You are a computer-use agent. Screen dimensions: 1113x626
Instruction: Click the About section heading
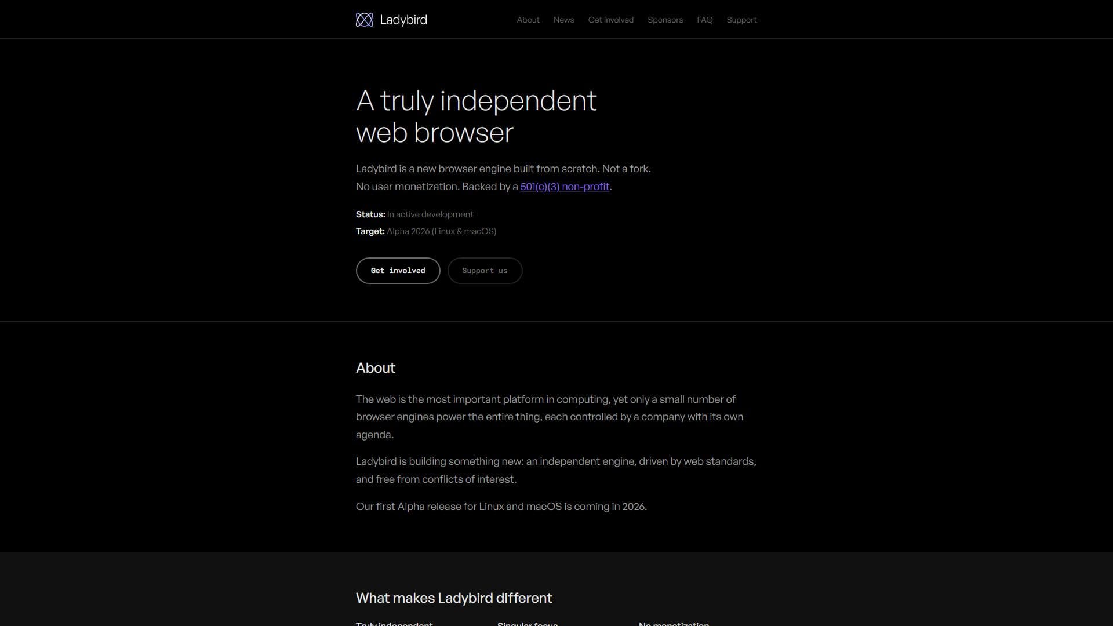click(x=376, y=368)
